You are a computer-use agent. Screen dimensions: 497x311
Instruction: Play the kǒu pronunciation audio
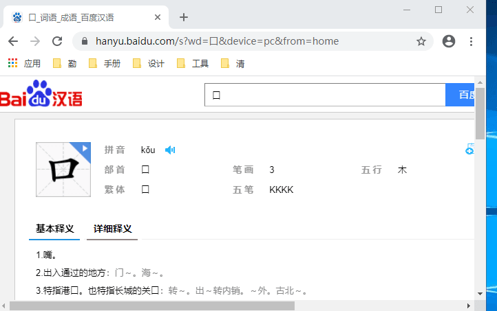tap(170, 150)
